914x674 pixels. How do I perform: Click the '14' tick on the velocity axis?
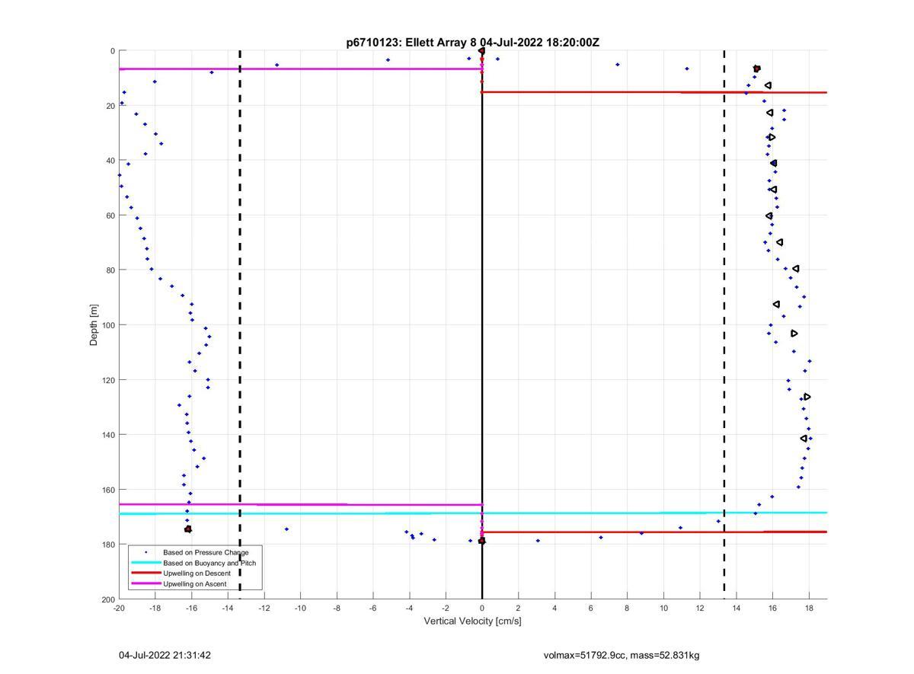click(x=737, y=608)
